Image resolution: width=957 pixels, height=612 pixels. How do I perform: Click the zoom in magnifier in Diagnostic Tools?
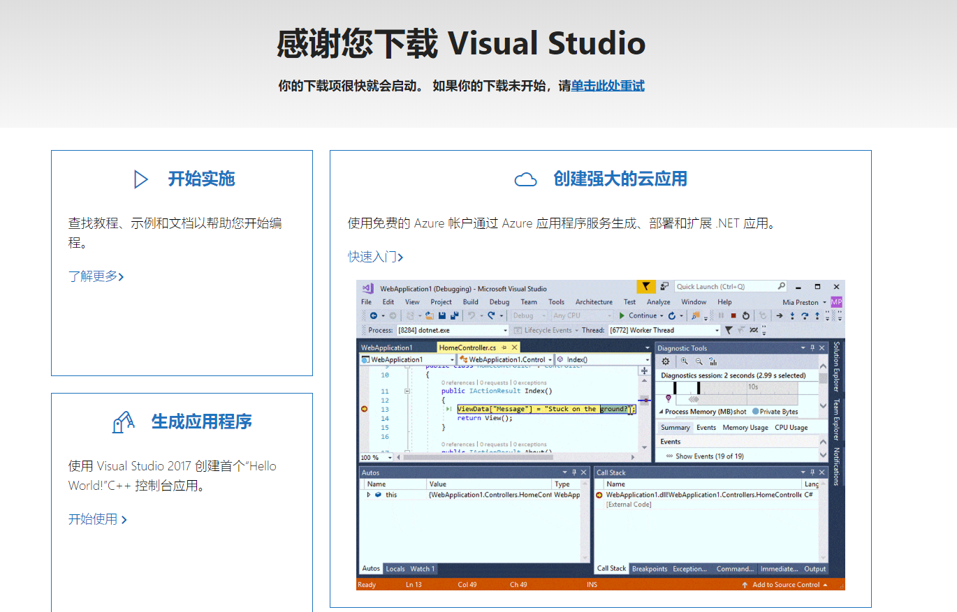coord(685,361)
